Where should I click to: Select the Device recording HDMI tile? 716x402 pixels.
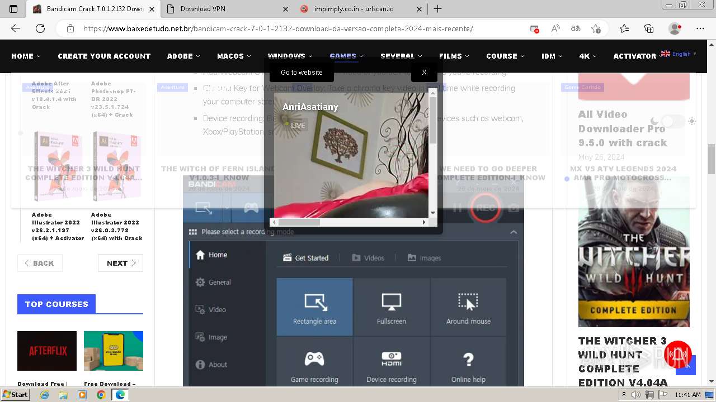[x=392, y=363]
